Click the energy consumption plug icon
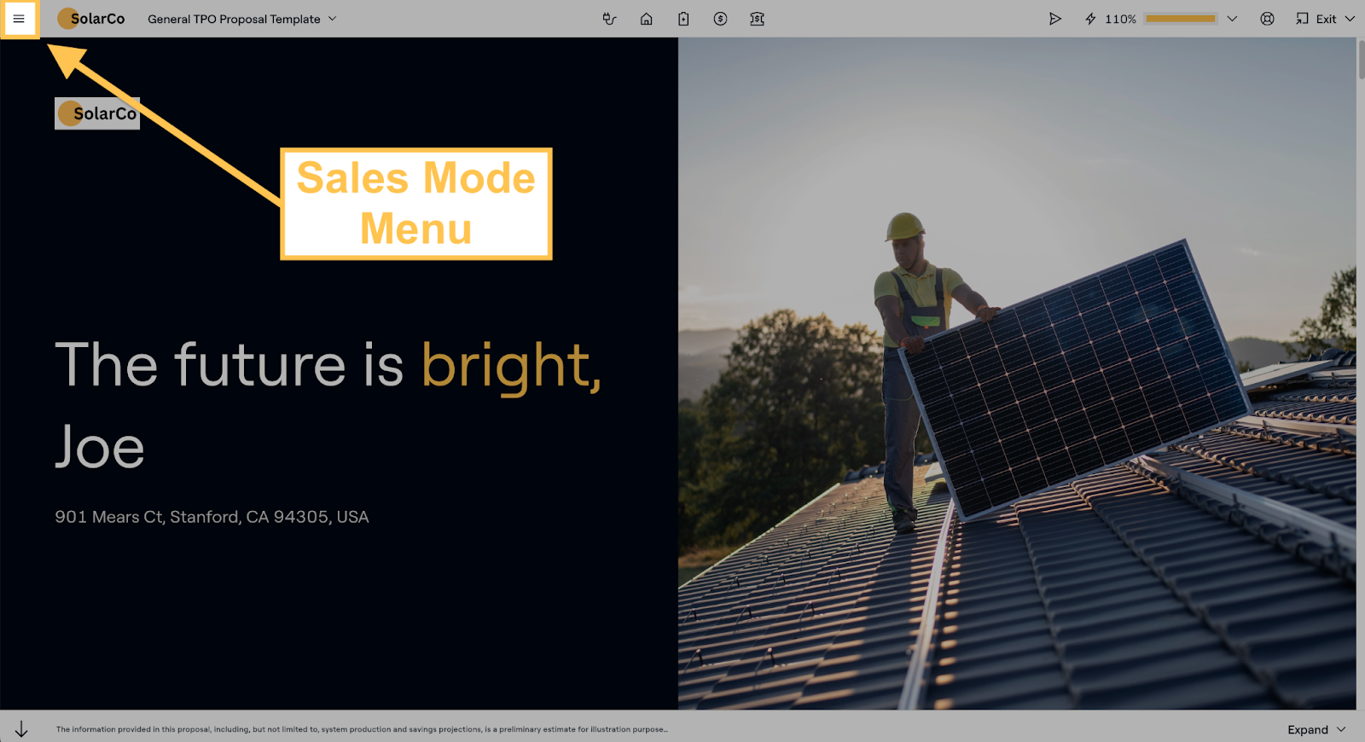 [609, 19]
